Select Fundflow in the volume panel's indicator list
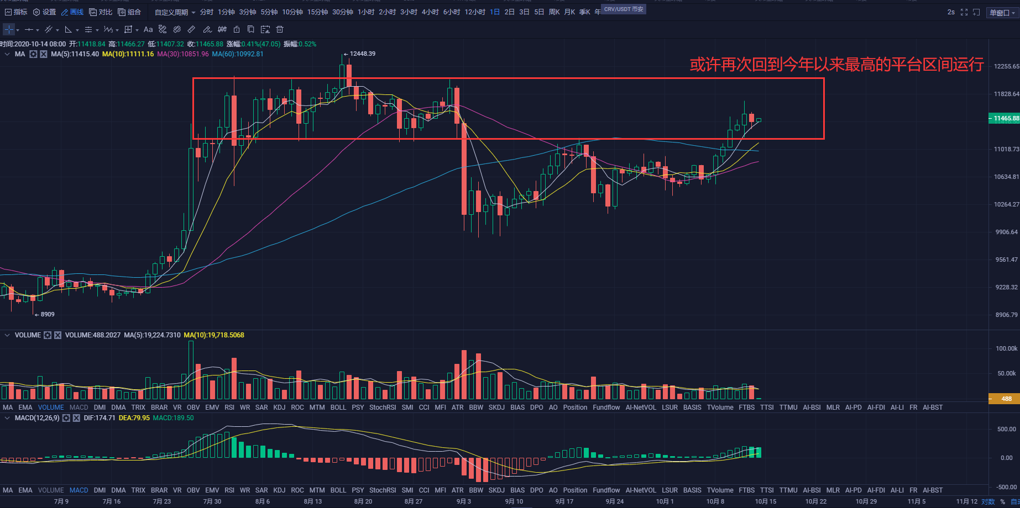Viewport: 1020px width, 508px height. point(606,408)
